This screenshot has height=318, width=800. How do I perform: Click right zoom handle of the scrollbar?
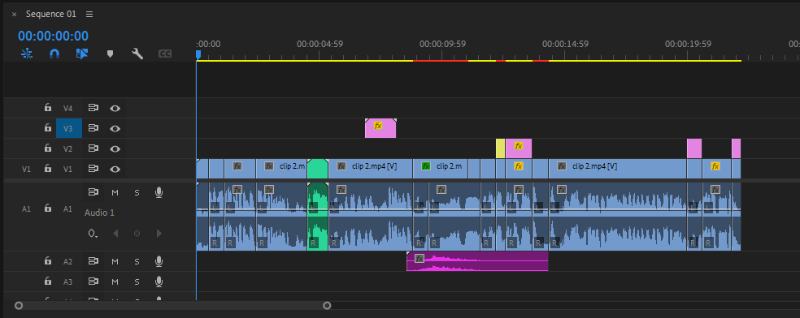click(327, 306)
